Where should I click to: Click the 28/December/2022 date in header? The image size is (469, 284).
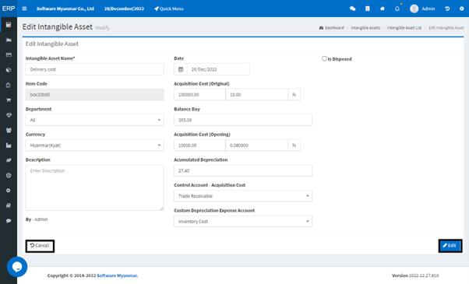(x=124, y=9)
